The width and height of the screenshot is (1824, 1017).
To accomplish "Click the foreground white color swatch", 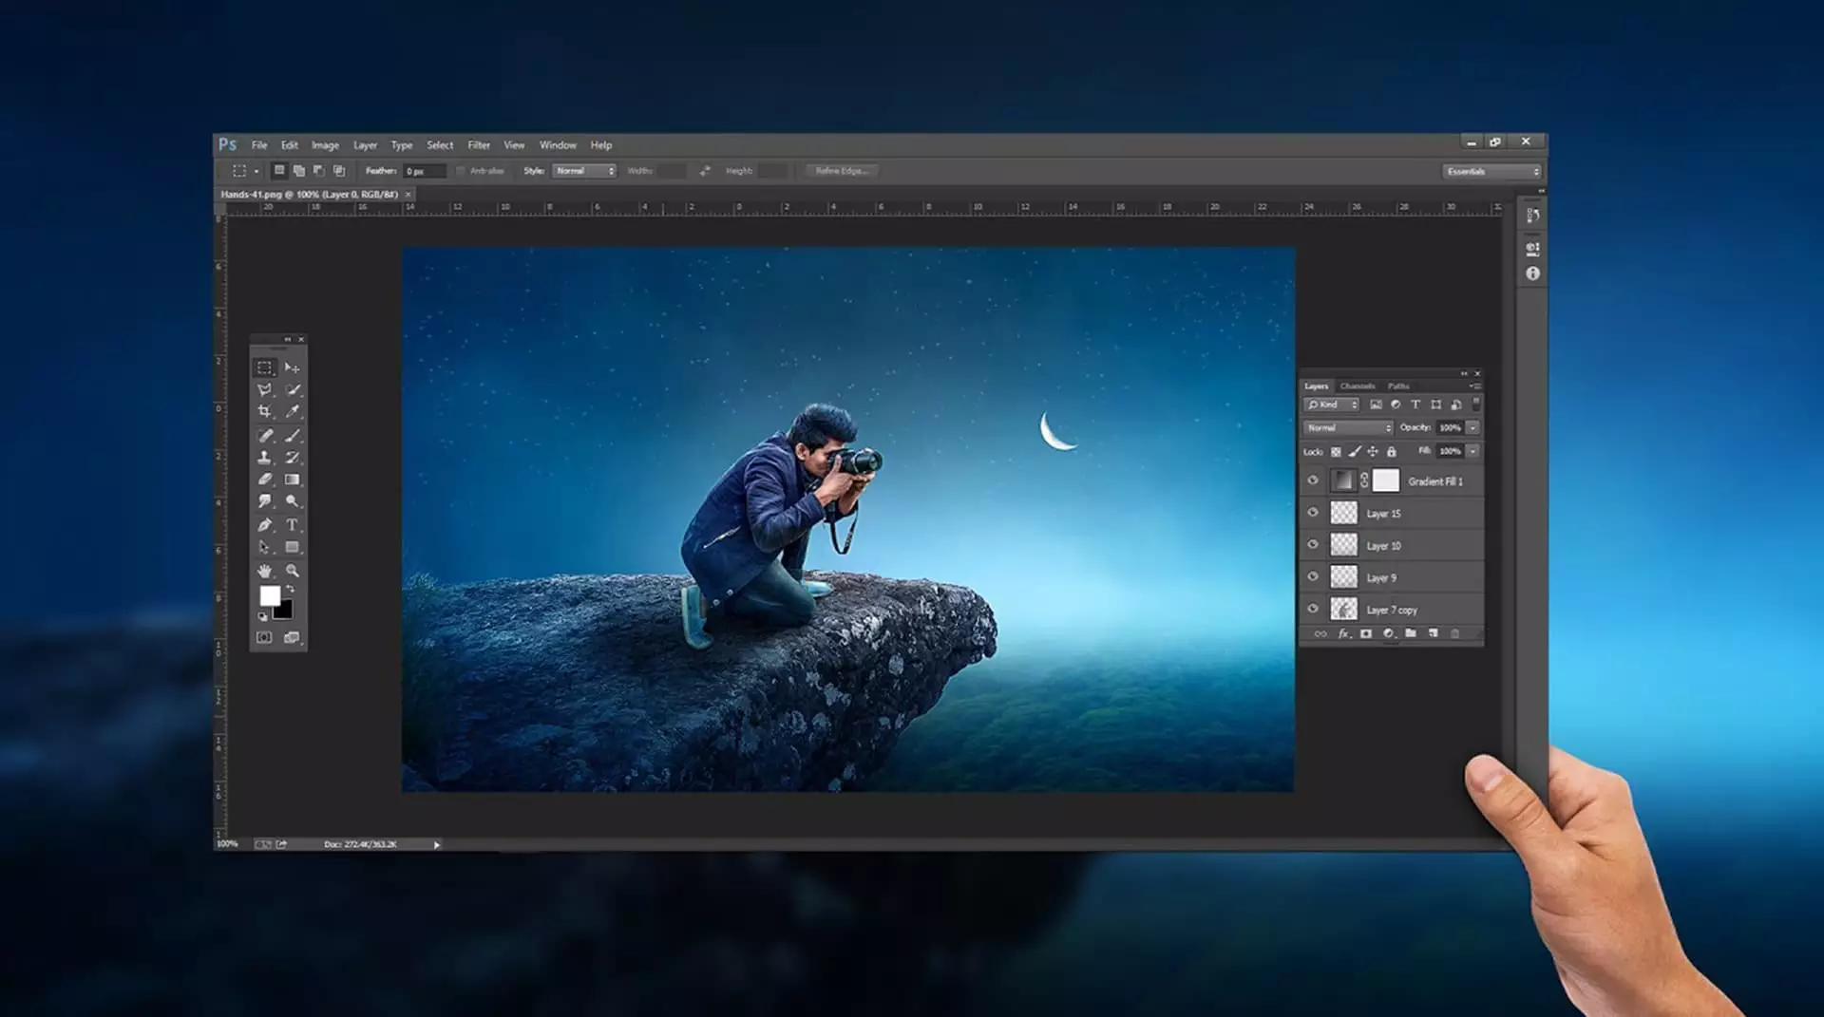I will 270,595.
